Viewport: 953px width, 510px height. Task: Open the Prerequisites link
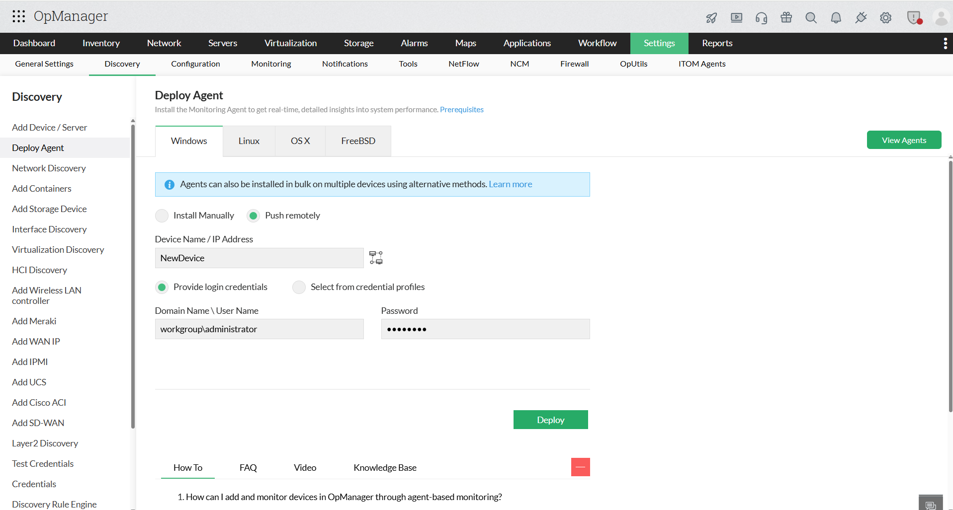pos(461,110)
